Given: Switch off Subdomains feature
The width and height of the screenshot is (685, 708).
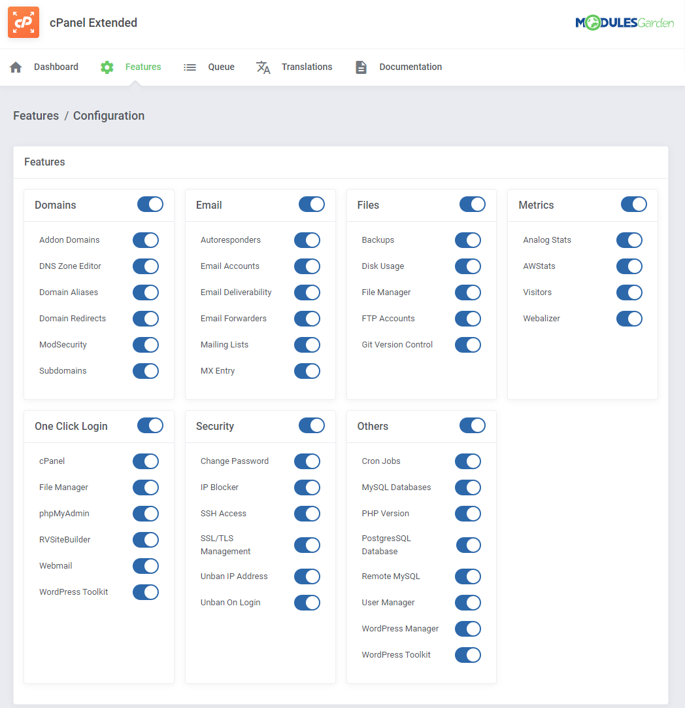Looking at the screenshot, I should 146,371.
